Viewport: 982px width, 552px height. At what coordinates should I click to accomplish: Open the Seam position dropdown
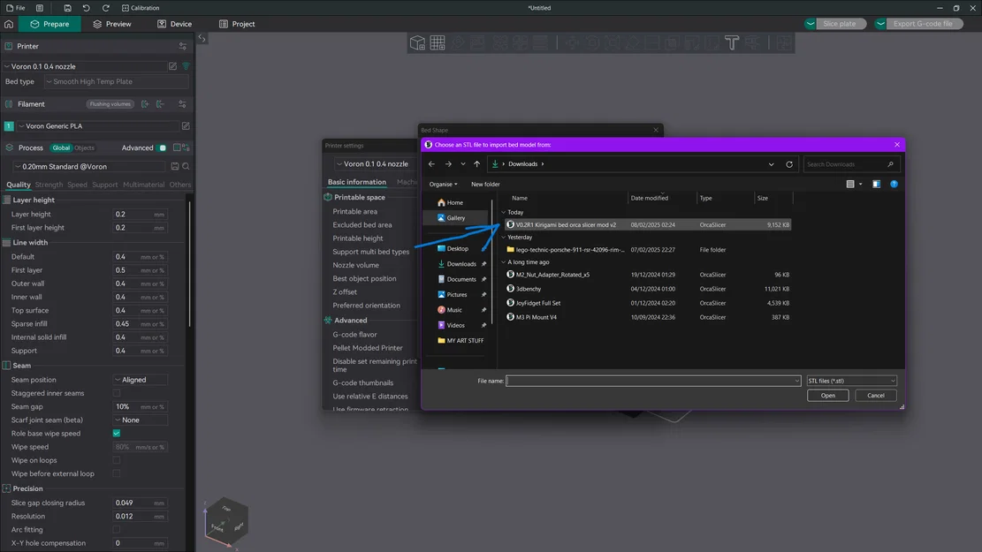141,380
